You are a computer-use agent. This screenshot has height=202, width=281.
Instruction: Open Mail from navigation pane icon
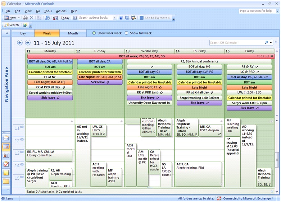pyautogui.click(x=6, y=138)
